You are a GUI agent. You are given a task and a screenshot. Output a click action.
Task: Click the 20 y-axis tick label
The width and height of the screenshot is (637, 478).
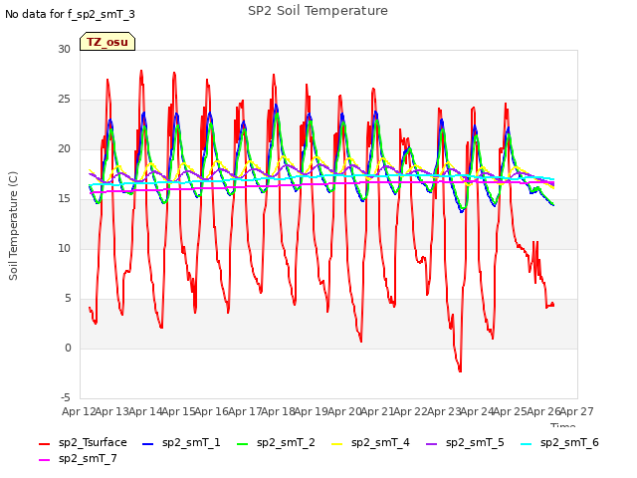point(64,148)
